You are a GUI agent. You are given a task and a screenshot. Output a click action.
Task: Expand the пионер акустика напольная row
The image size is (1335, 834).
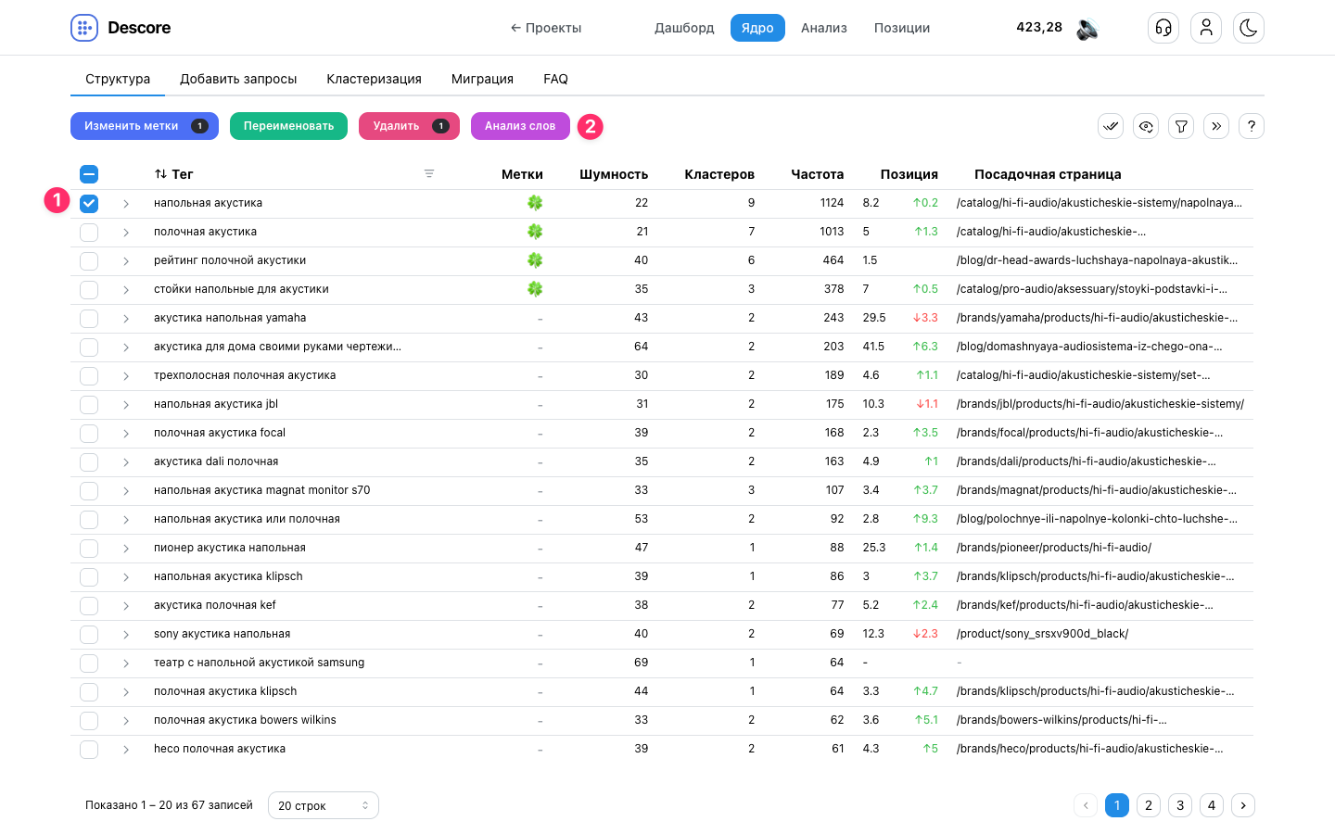click(126, 549)
